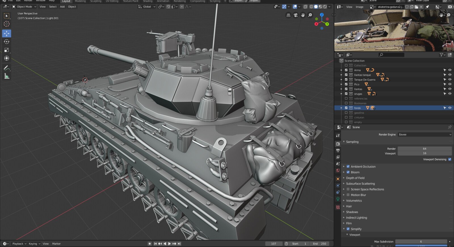Open the Render properties tab icon
454x247 pixels.
click(338, 144)
